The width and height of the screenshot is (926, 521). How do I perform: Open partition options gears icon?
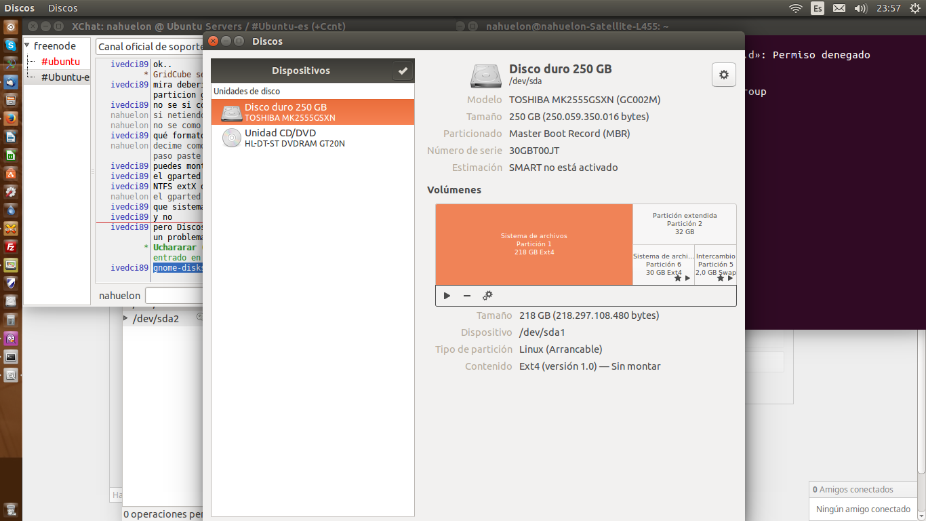click(487, 296)
